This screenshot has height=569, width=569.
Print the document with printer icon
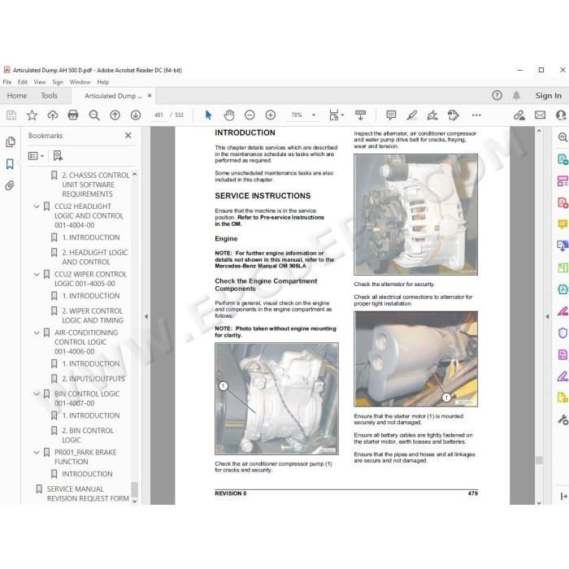[x=73, y=115]
